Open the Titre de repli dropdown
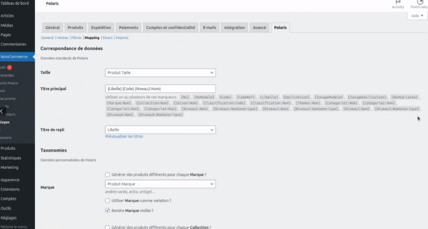The height and width of the screenshot is (229, 428). click(x=160, y=130)
